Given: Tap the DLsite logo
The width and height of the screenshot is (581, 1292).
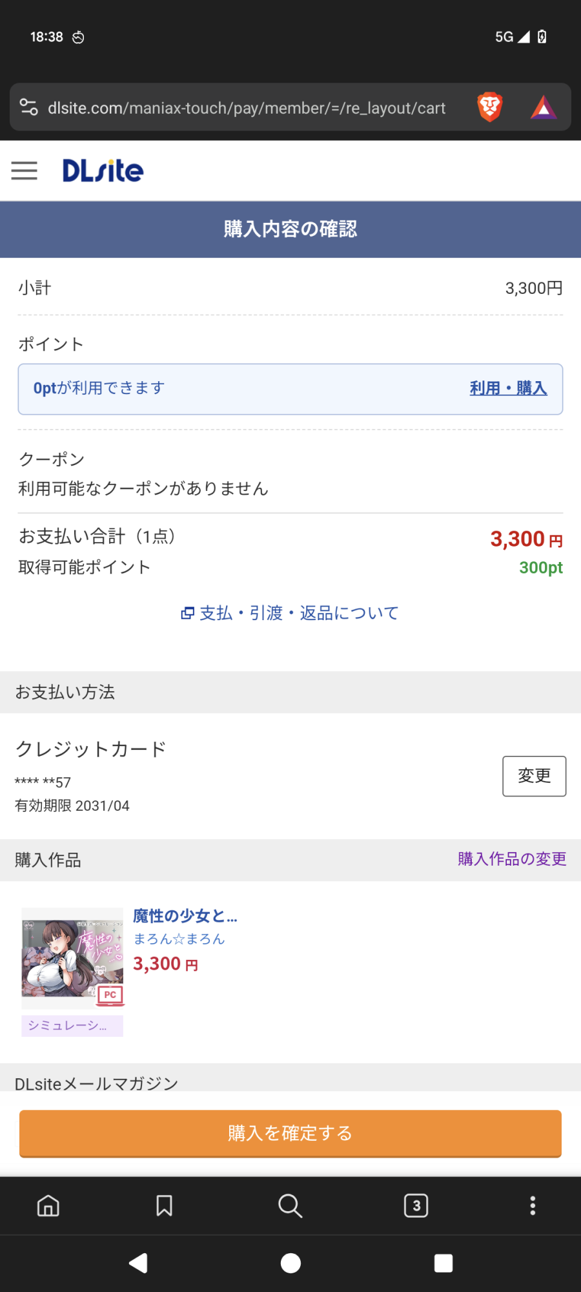Looking at the screenshot, I should coord(103,171).
